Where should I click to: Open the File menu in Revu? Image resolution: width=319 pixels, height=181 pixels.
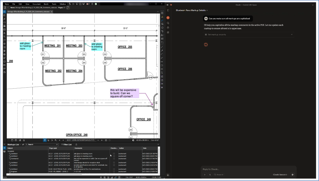14,4
